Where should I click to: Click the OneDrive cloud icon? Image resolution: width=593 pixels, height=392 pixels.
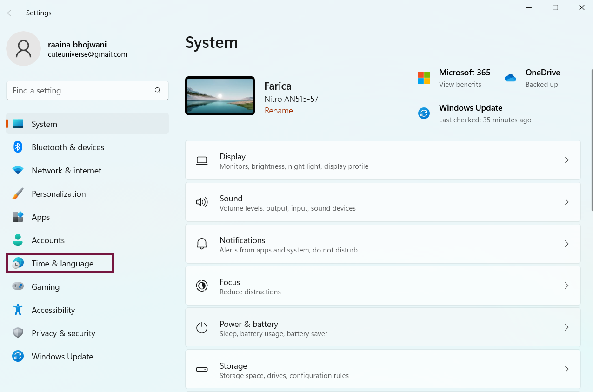510,78
